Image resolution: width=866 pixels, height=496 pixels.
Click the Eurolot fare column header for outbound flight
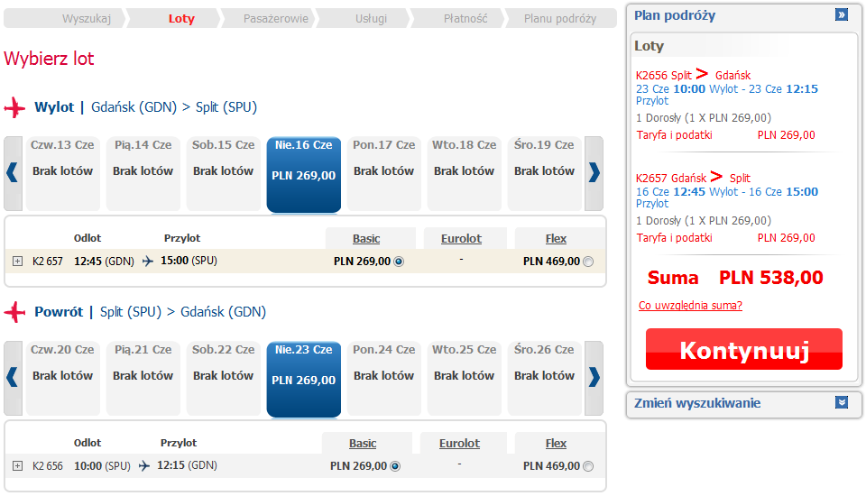click(461, 239)
